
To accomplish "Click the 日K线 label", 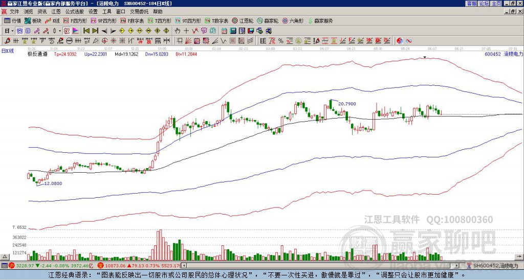I will (8, 51).
